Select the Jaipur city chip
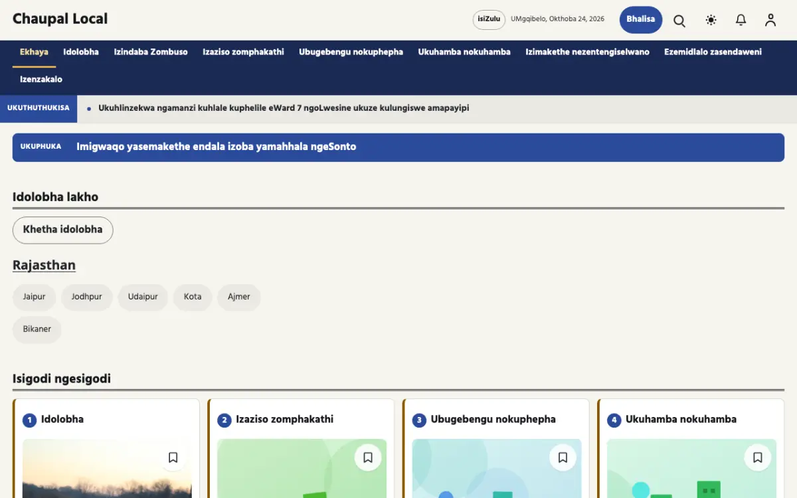 pyautogui.click(x=35, y=297)
